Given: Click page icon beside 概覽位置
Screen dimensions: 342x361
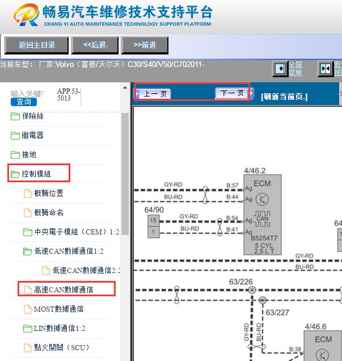Looking at the screenshot, I should pos(28,194).
